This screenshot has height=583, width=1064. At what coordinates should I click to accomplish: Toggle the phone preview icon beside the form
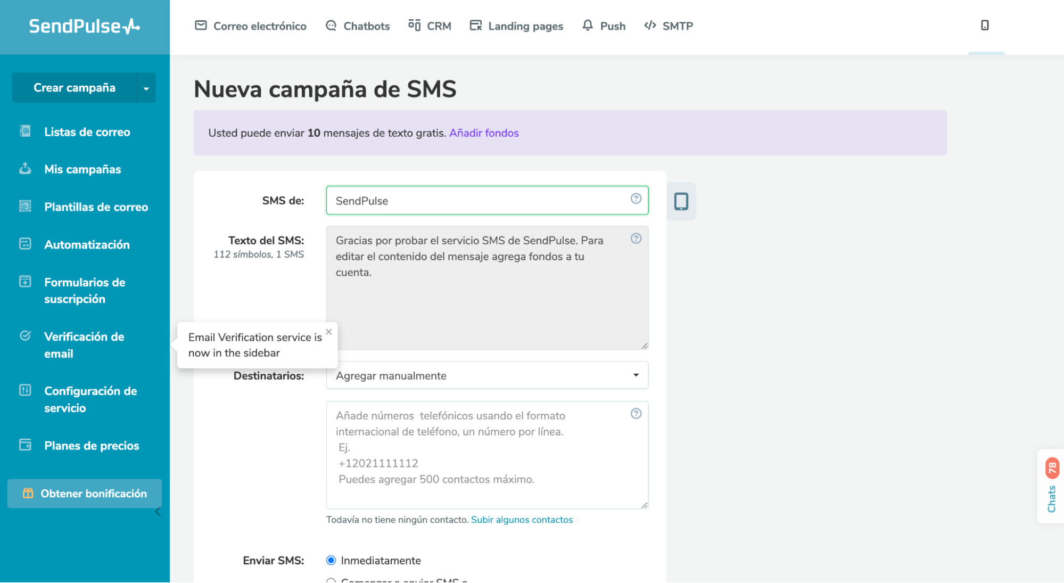[x=681, y=201]
